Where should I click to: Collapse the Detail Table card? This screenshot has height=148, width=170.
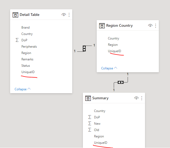point(23,89)
